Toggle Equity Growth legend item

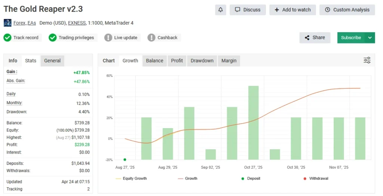point(131,179)
